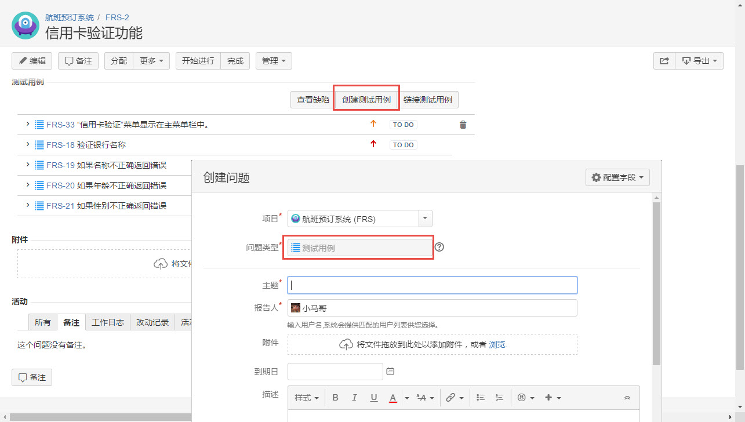The height and width of the screenshot is (422, 745).
Task: Expand the FRS-20 test case row
Action: coord(27,185)
